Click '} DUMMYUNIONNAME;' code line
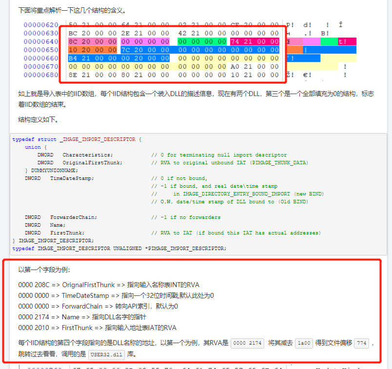 [51, 170]
